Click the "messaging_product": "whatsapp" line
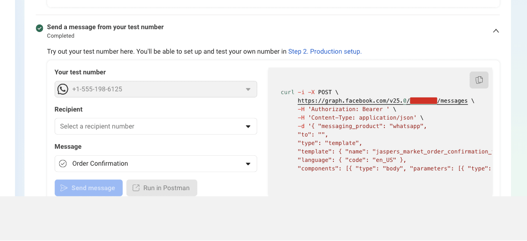Screen dimensions: 527x241 click(x=362, y=126)
